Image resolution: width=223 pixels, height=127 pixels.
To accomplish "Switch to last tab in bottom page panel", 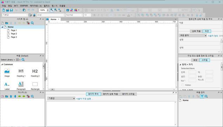I will pyautogui.click(x=128, y=94).
